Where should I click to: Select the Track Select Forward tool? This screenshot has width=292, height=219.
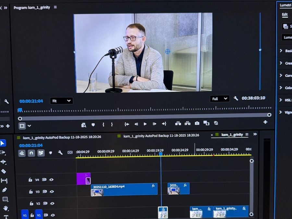coord(3,152)
